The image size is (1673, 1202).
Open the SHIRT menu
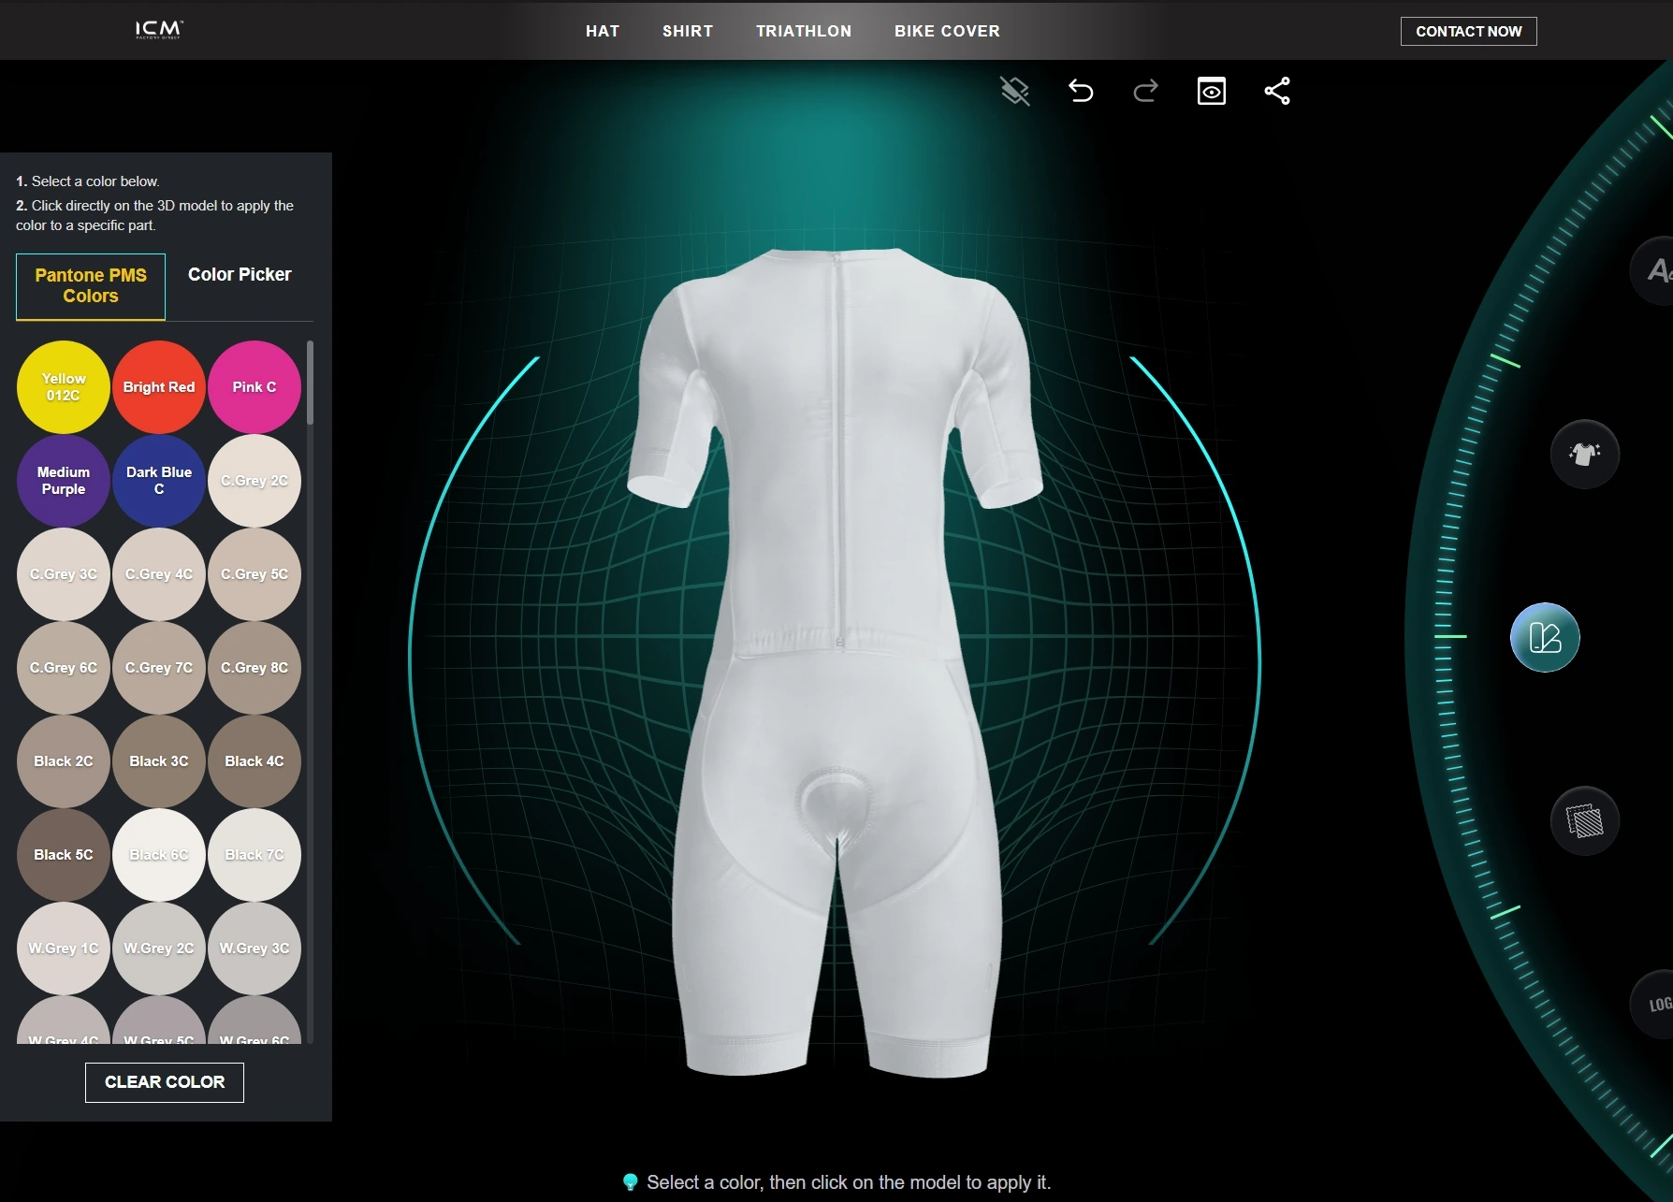coord(688,31)
